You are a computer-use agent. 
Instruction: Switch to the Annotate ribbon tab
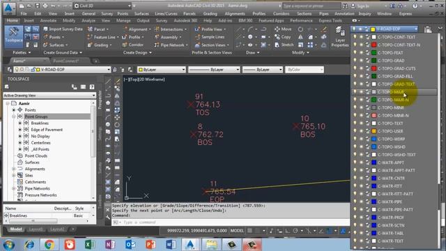[48, 20]
